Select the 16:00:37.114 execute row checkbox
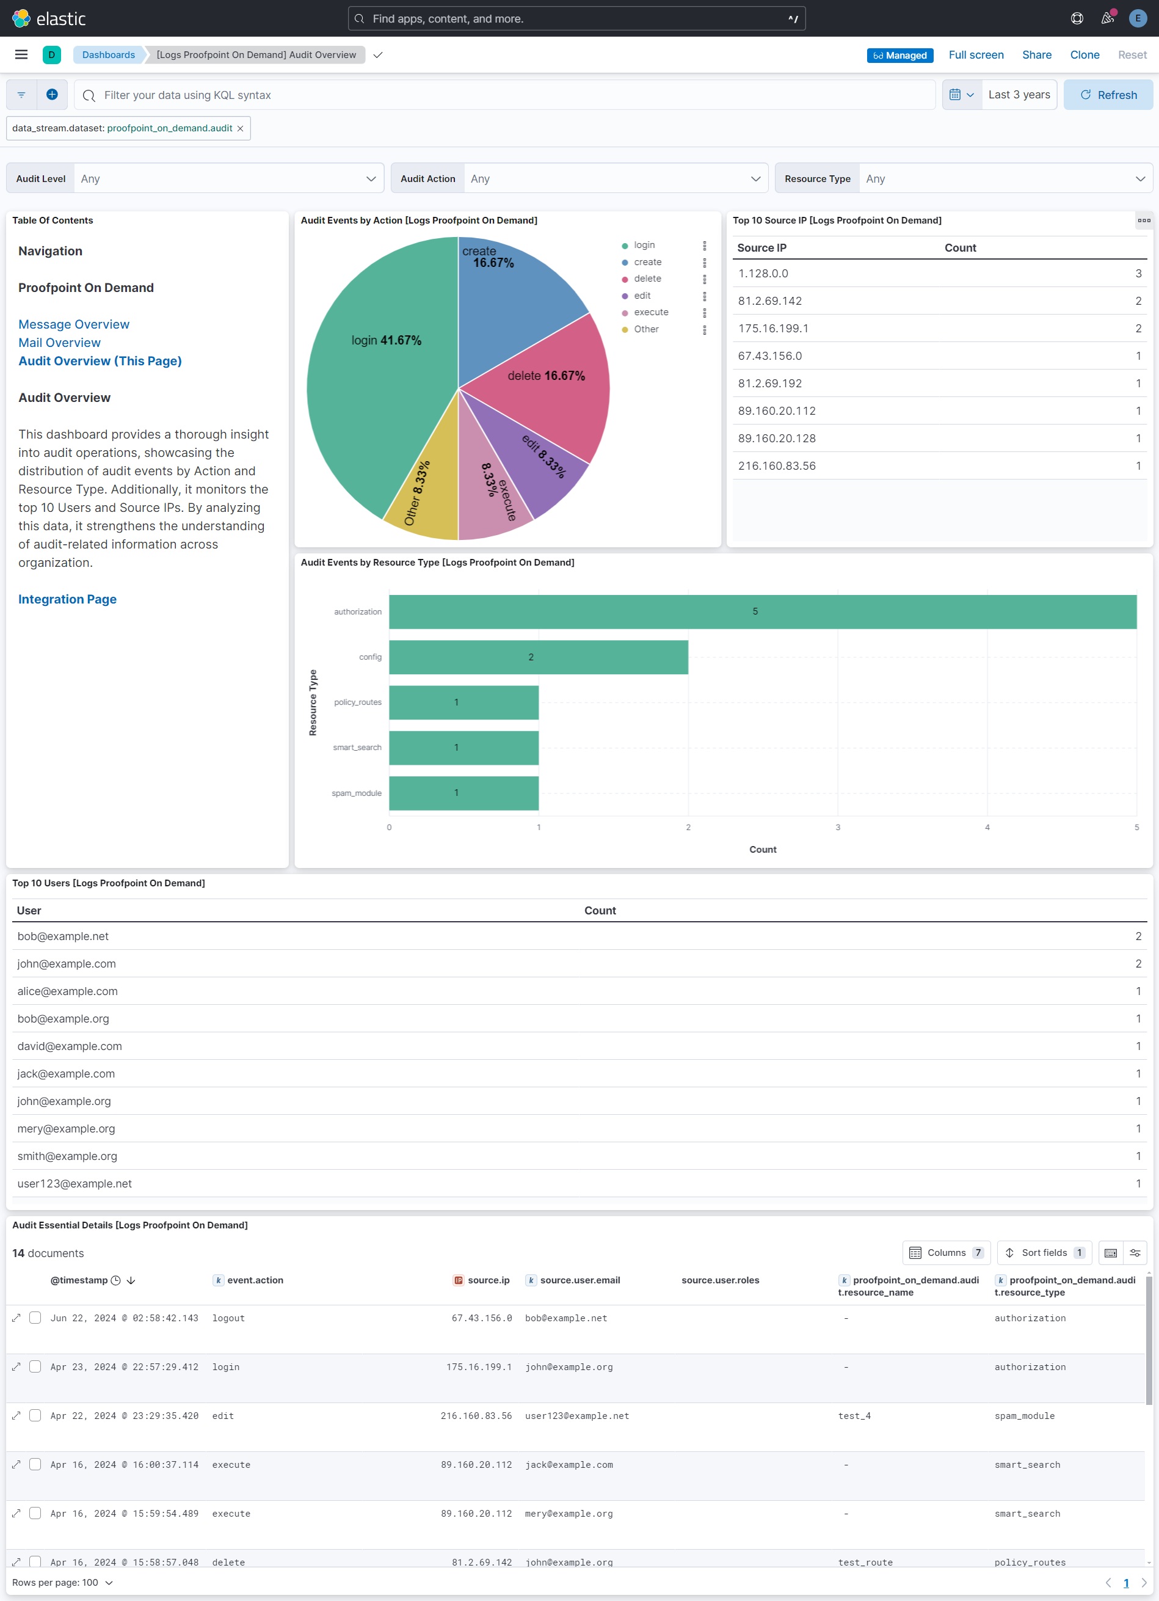 point(35,1465)
